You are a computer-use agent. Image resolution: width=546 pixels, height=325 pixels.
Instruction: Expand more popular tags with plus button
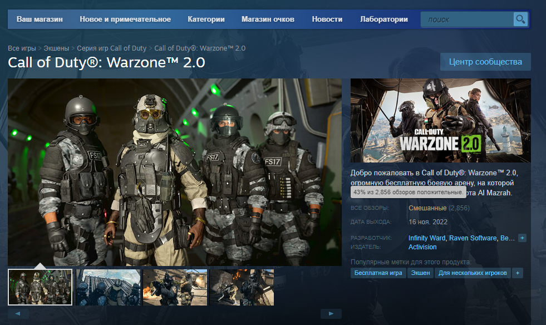coord(518,273)
